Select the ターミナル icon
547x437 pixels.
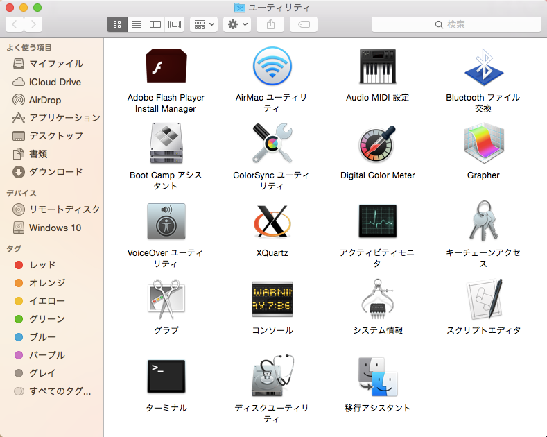pos(166,376)
